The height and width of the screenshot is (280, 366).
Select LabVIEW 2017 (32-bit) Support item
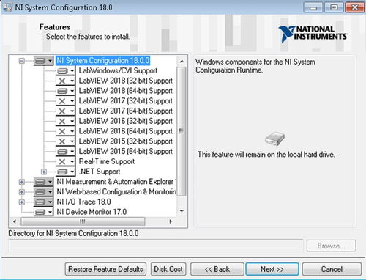[x=125, y=101]
